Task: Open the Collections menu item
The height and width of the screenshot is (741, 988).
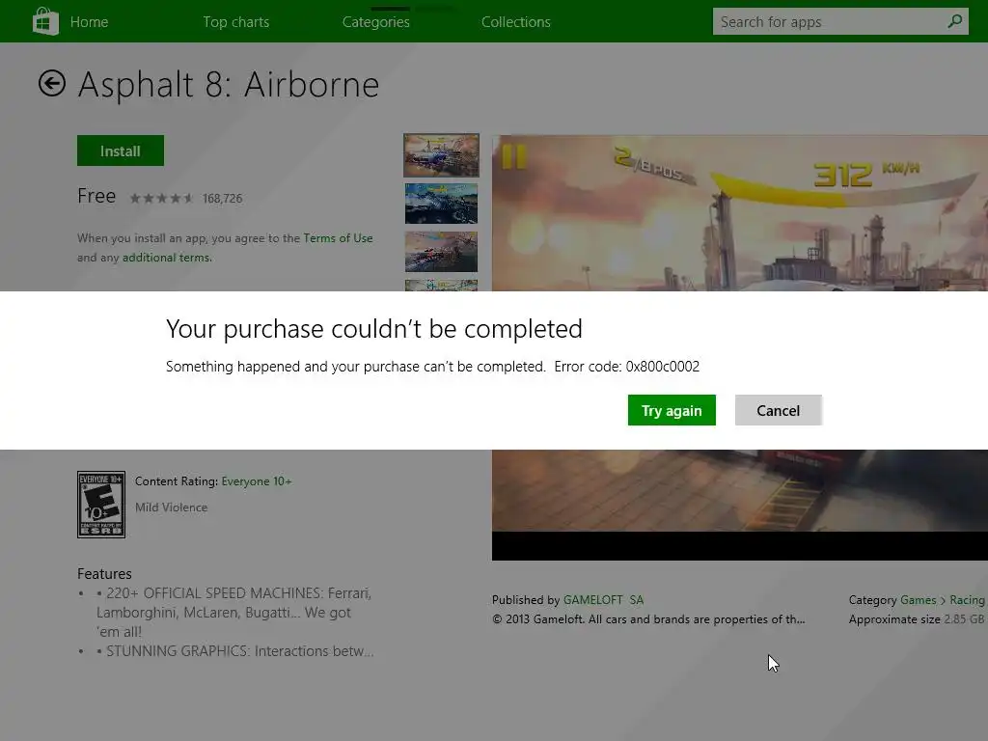Action: (515, 22)
